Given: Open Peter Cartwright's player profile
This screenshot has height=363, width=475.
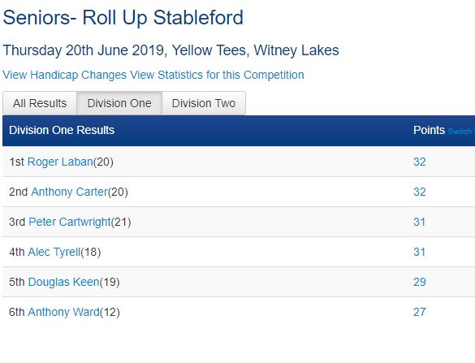Looking at the screenshot, I should pyautogui.click(x=70, y=222).
